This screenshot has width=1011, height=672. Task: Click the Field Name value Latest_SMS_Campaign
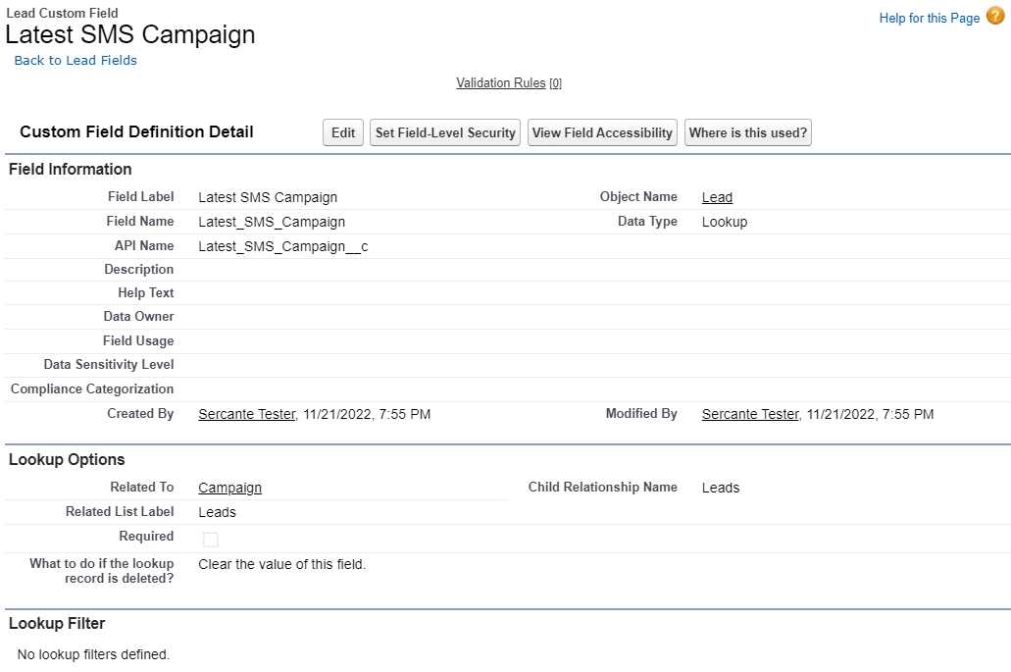point(272,222)
